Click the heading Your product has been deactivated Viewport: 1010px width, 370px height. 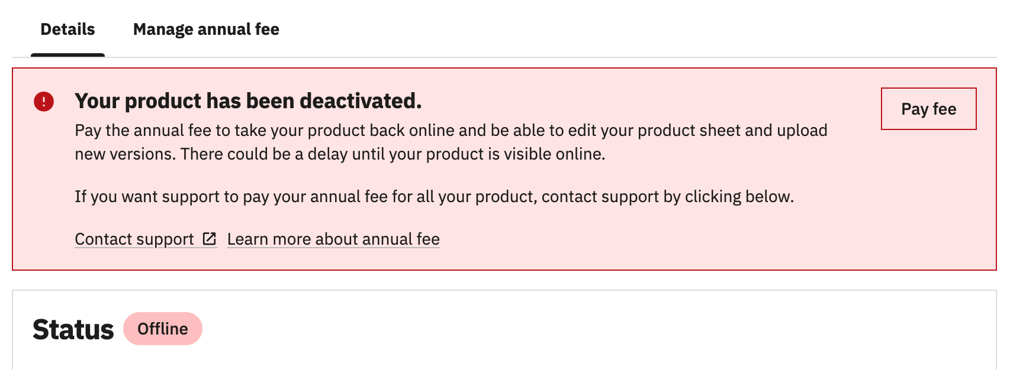[x=248, y=101]
